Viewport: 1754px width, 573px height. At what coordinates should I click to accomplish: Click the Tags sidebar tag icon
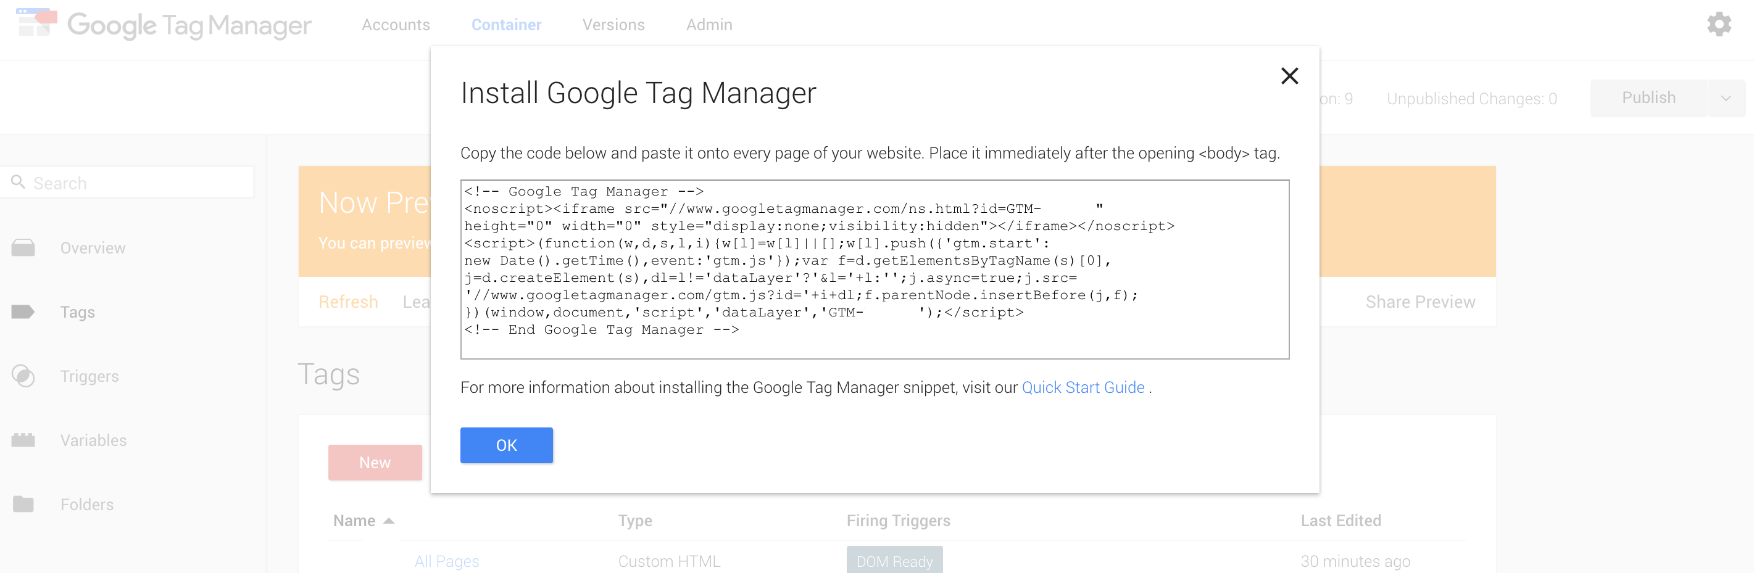coord(23,311)
